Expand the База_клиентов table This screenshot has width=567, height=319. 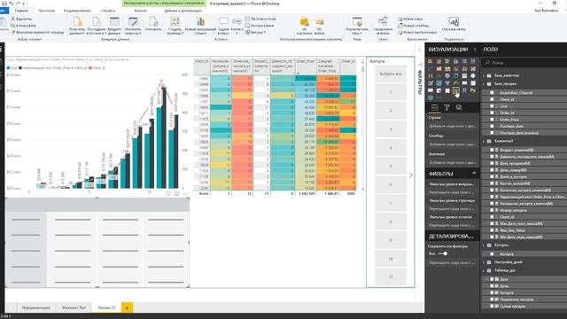484,75
